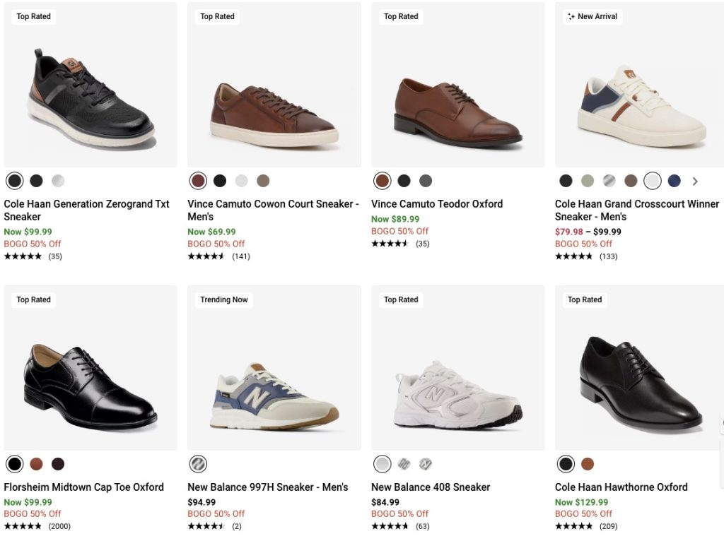Show more colors for Grand Crosscourt Winner Sneaker
The width and height of the screenshot is (724, 541).
[695, 182]
